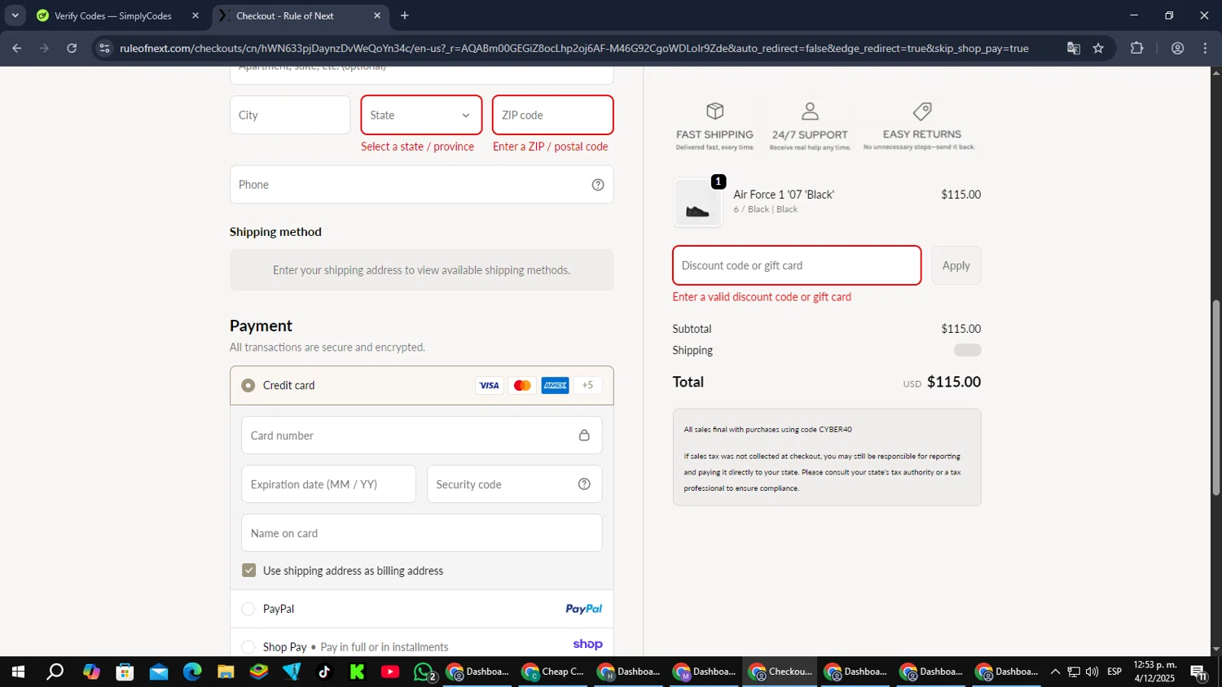Select the Credit card payment radio button
The image size is (1222, 687).
coord(248,386)
